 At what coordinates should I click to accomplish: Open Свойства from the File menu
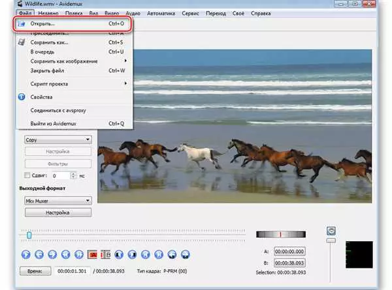pyautogui.click(x=74, y=97)
